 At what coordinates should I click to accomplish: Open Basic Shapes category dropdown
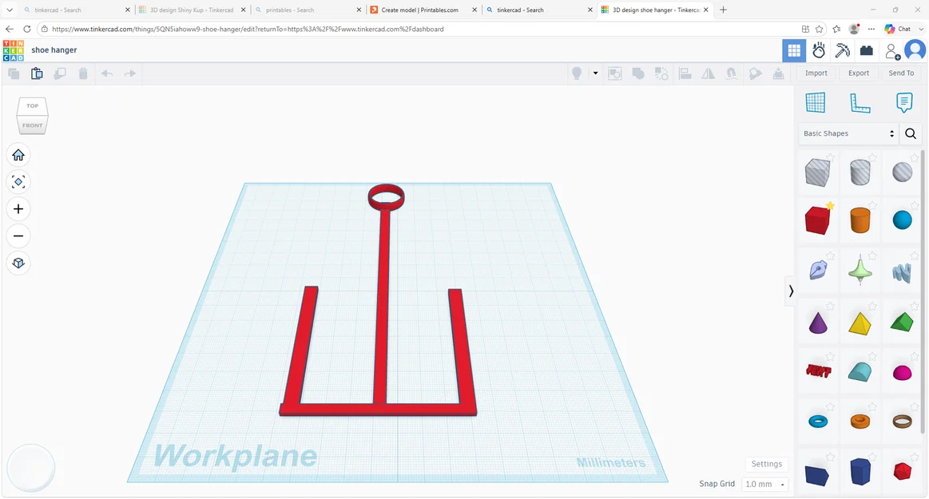pyautogui.click(x=848, y=134)
